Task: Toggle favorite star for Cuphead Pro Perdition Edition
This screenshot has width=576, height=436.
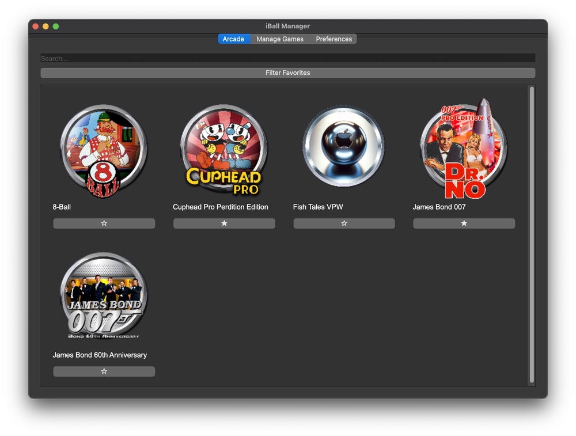Action: point(224,223)
